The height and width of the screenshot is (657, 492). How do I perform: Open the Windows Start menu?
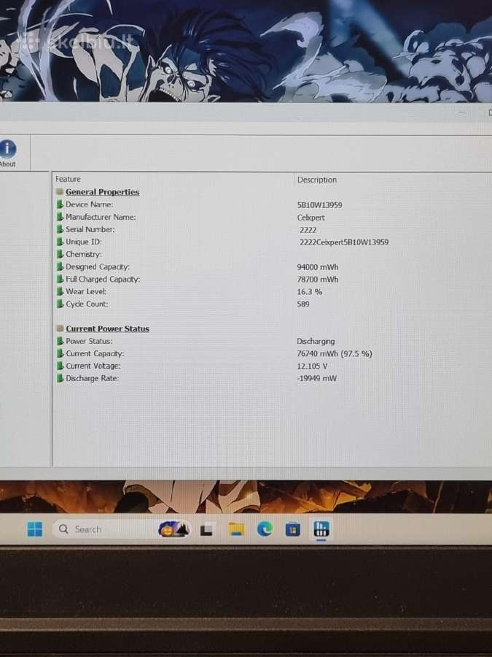coord(35,529)
